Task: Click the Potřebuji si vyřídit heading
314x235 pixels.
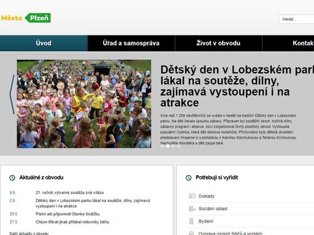Action: tap(216, 177)
